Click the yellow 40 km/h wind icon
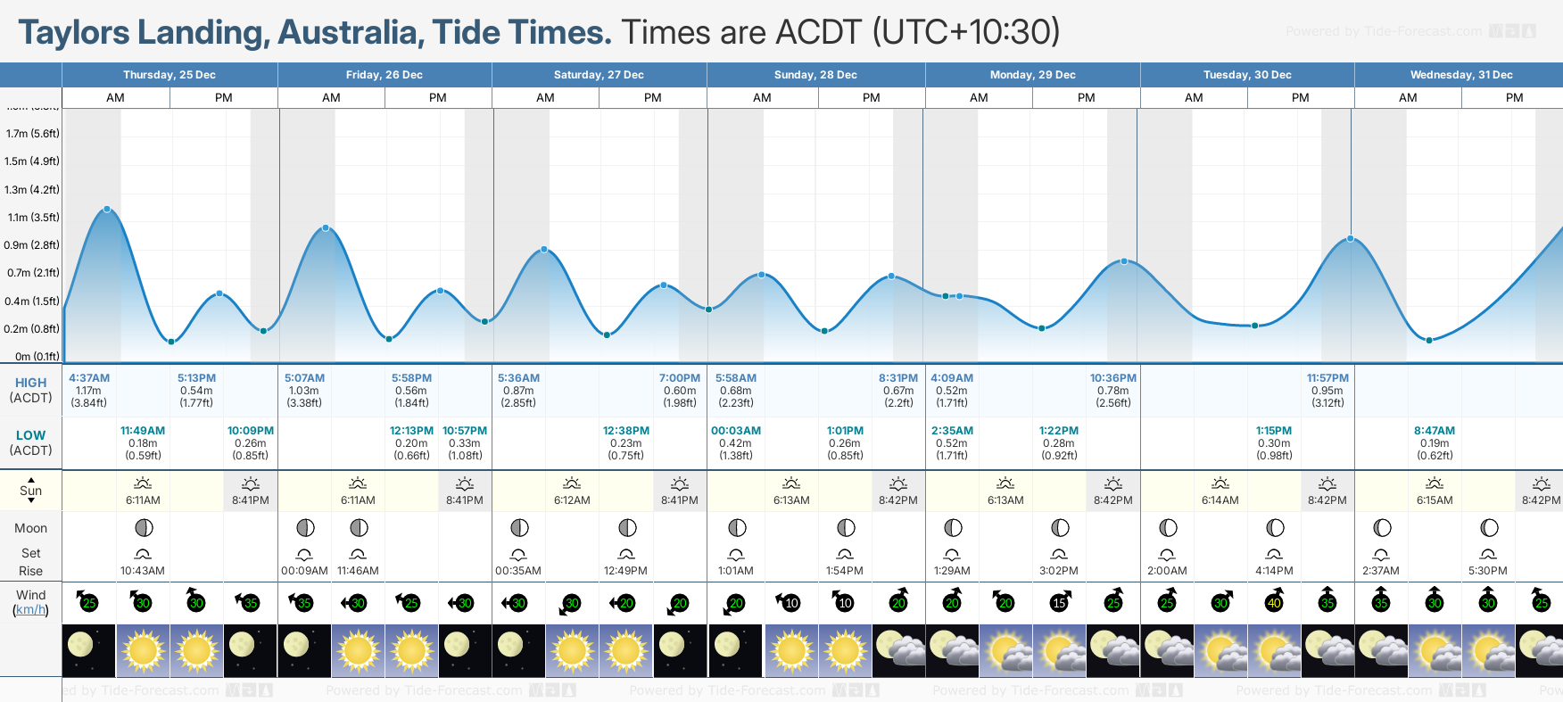This screenshot has width=1563, height=702. click(1274, 601)
